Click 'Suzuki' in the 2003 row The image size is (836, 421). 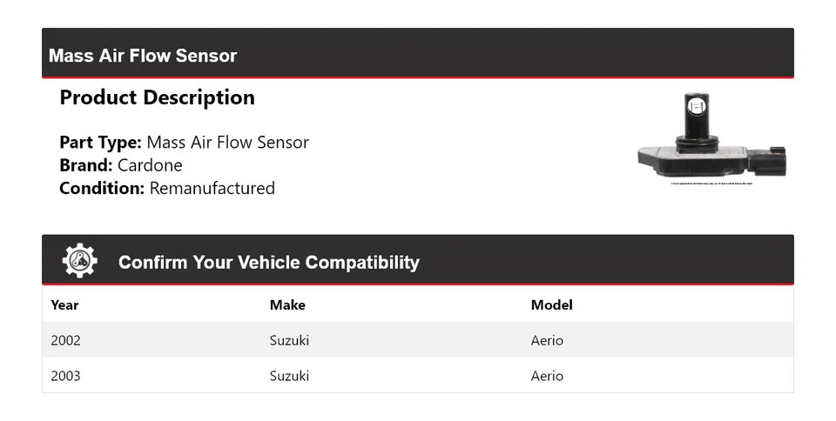click(x=289, y=376)
